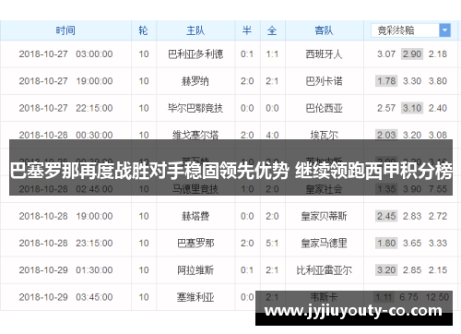Click odds 2.72 in 赫塔费 row

coord(438,216)
